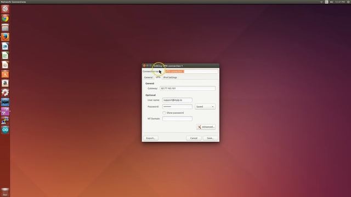The height and width of the screenshot is (197, 351).
Task: Switch to the IPv4 Settings tab
Action: (170, 77)
